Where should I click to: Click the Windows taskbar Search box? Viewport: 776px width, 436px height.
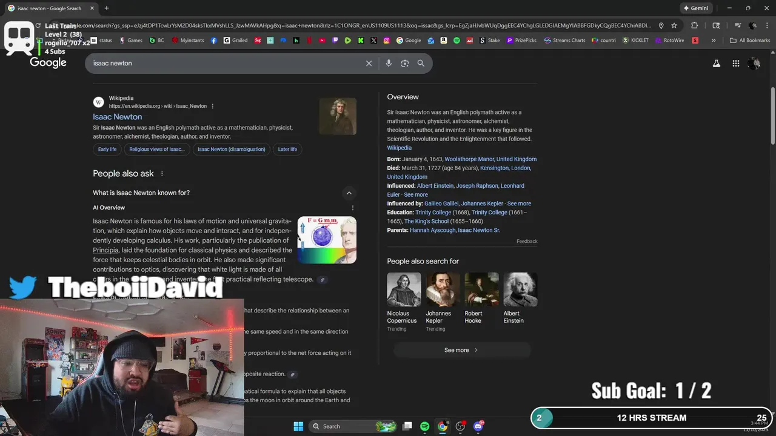pyautogui.click(x=353, y=426)
